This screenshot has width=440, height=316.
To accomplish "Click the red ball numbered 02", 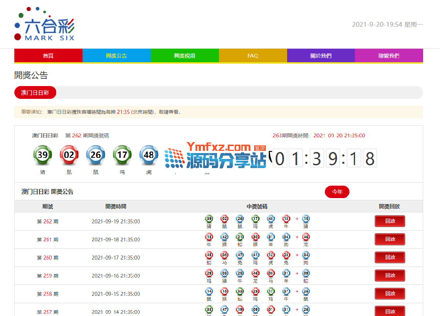I will [x=69, y=155].
